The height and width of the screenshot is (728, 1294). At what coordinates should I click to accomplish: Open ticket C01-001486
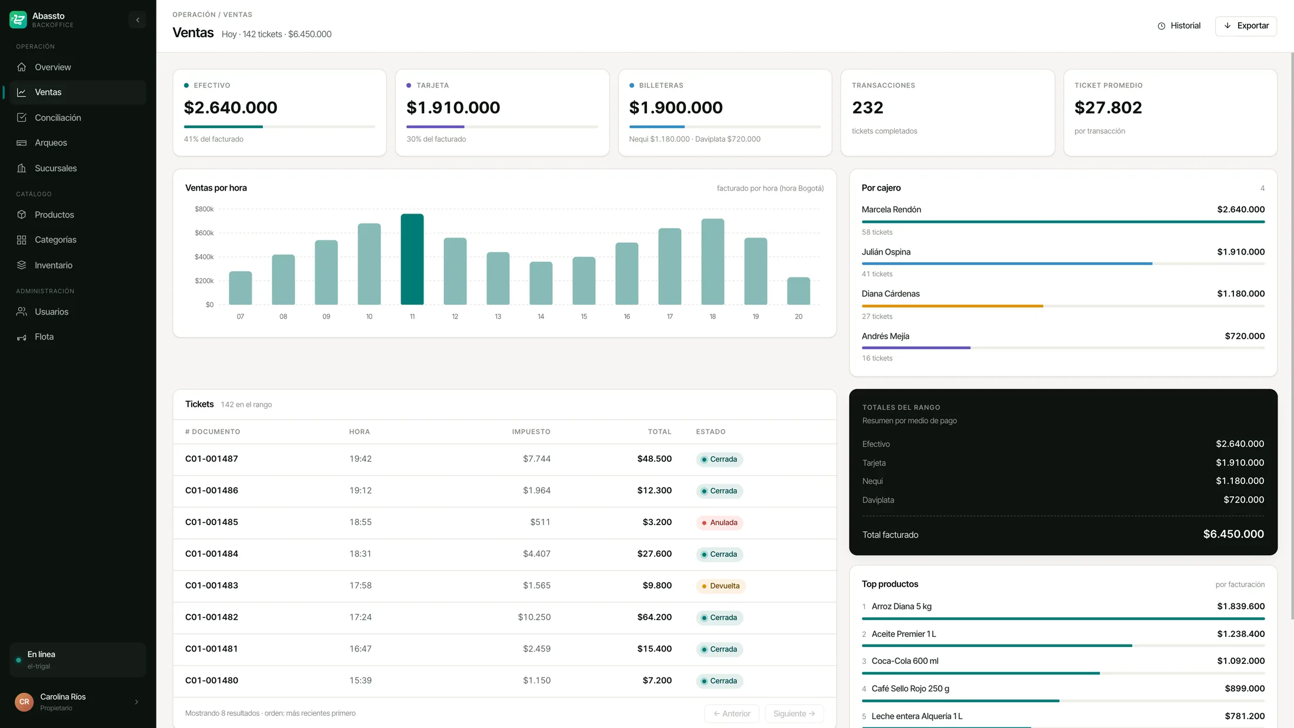click(x=505, y=491)
